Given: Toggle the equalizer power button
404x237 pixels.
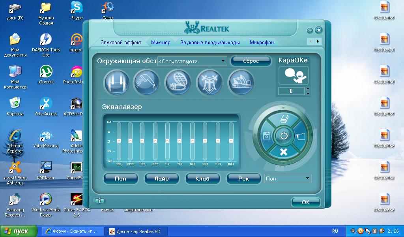Looking at the screenshot, I should (284, 135).
